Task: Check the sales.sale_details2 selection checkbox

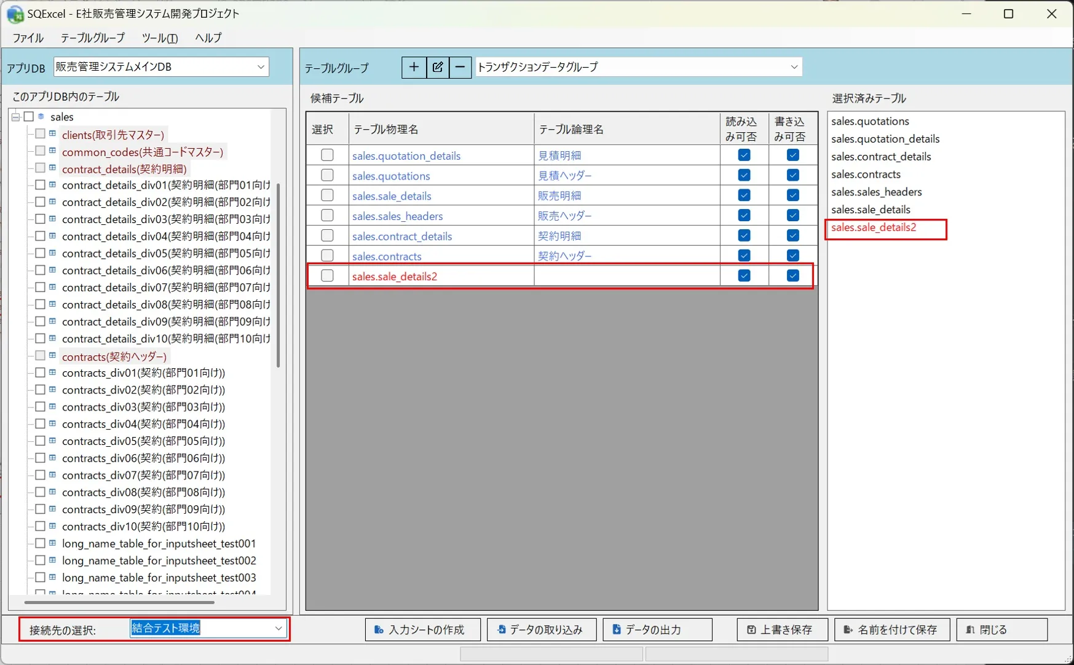Action: [x=327, y=275]
